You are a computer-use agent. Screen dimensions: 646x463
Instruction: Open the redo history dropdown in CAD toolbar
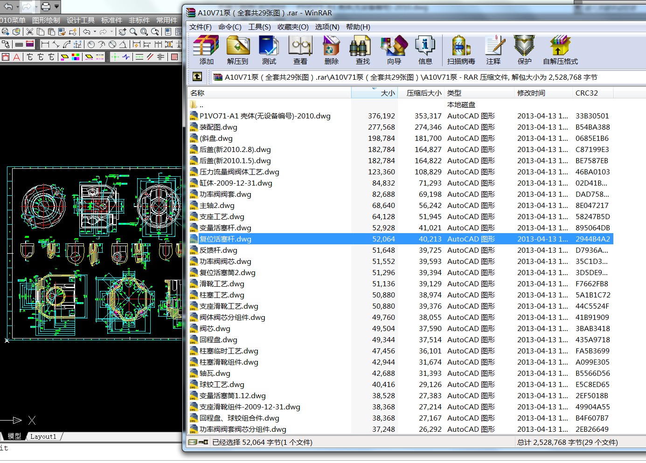112,32
